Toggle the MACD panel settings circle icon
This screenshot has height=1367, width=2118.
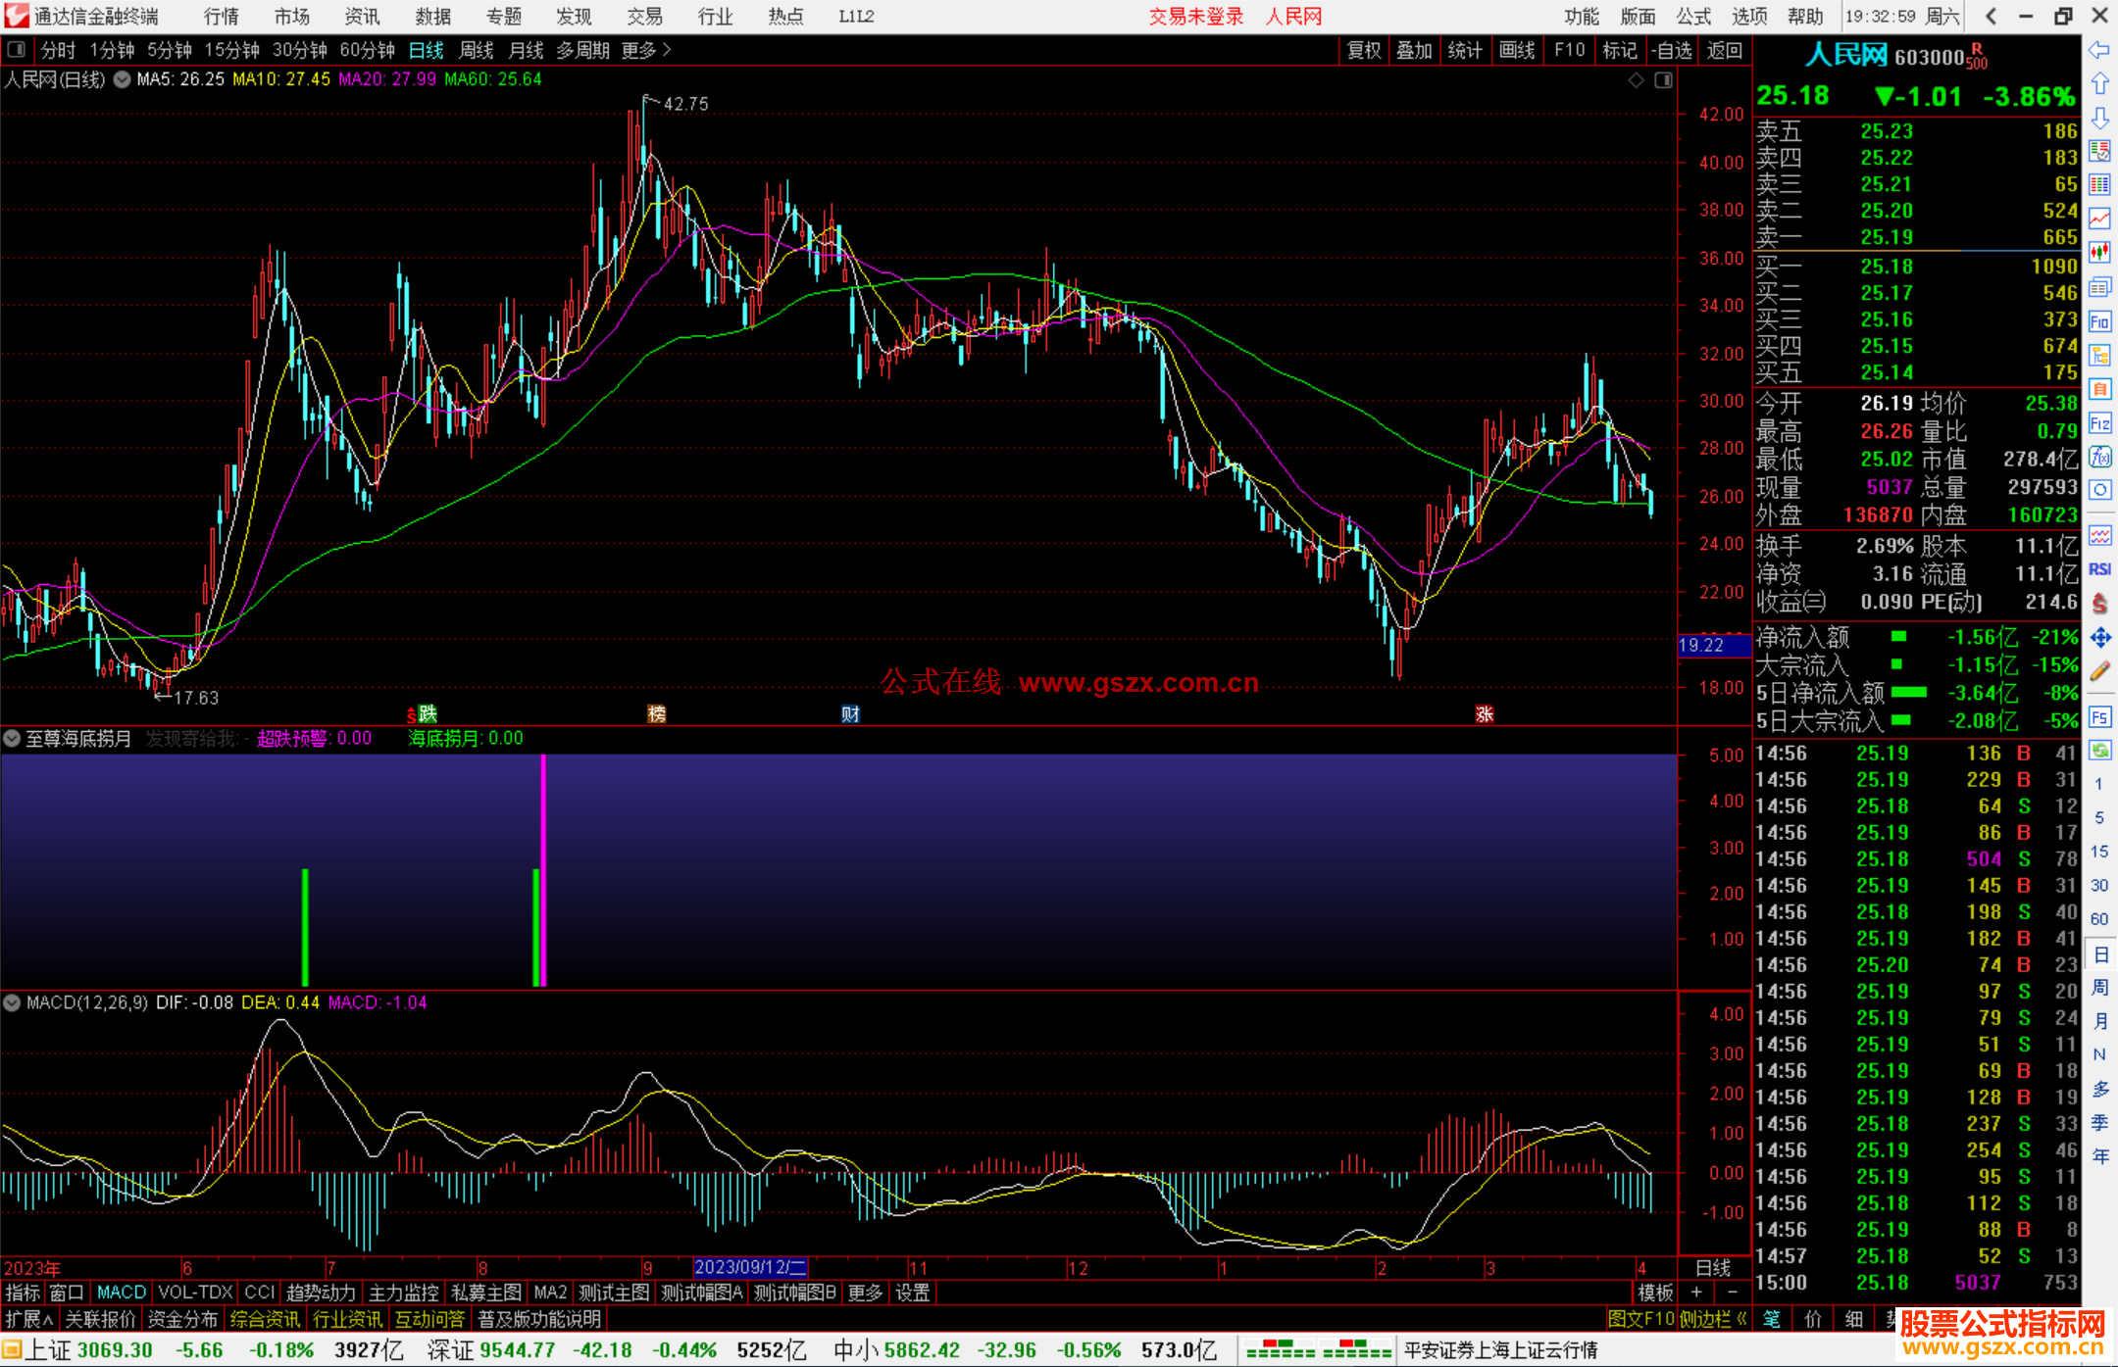pyautogui.click(x=12, y=1002)
